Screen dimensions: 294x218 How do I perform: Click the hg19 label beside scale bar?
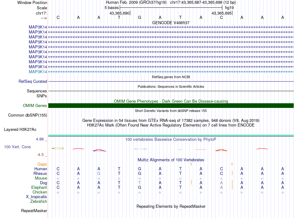229,8
